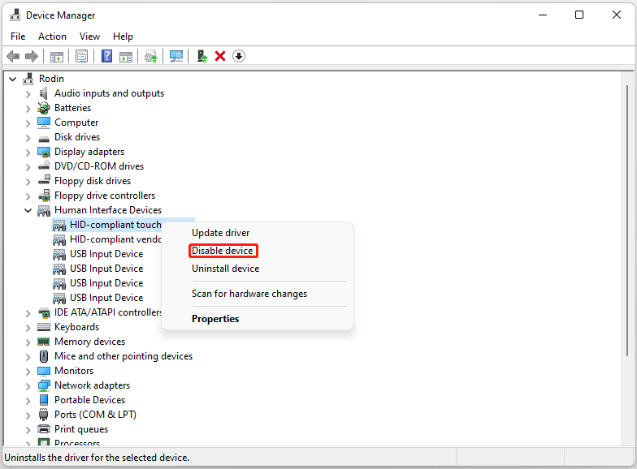This screenshot has height=469, width=637.
Task: Select the Computer category label
Action: [76, 123]
